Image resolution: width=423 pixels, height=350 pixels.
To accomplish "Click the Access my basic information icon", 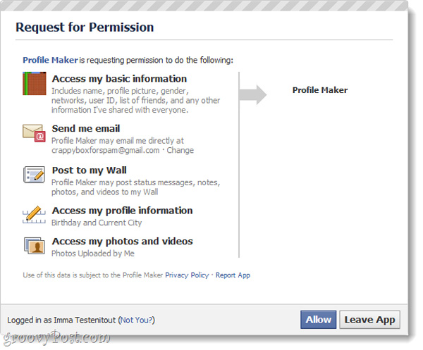I will [x=35, y=84].
